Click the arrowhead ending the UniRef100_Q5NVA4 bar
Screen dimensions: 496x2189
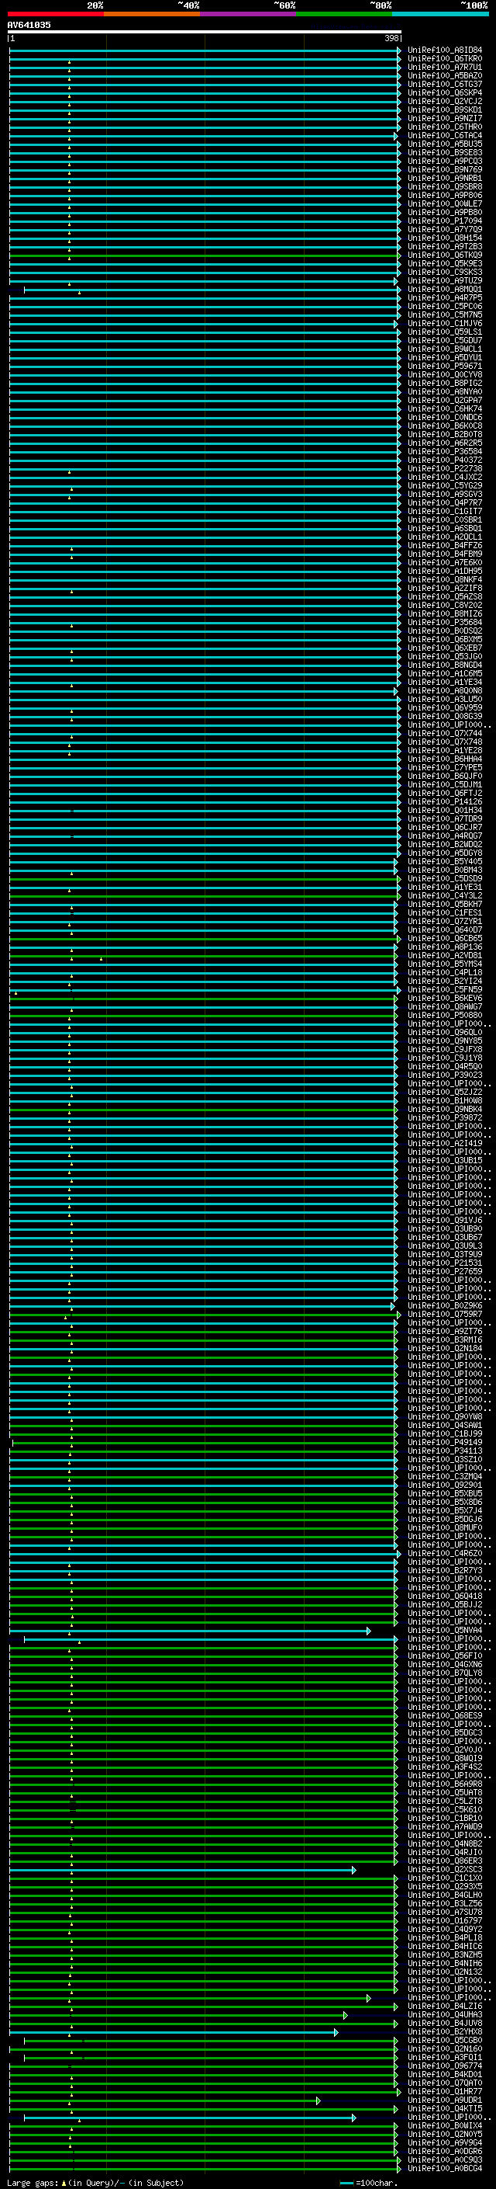click(x=369, y=1631)
